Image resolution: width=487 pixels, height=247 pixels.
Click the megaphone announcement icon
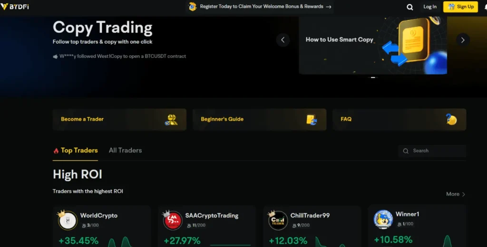55,57
